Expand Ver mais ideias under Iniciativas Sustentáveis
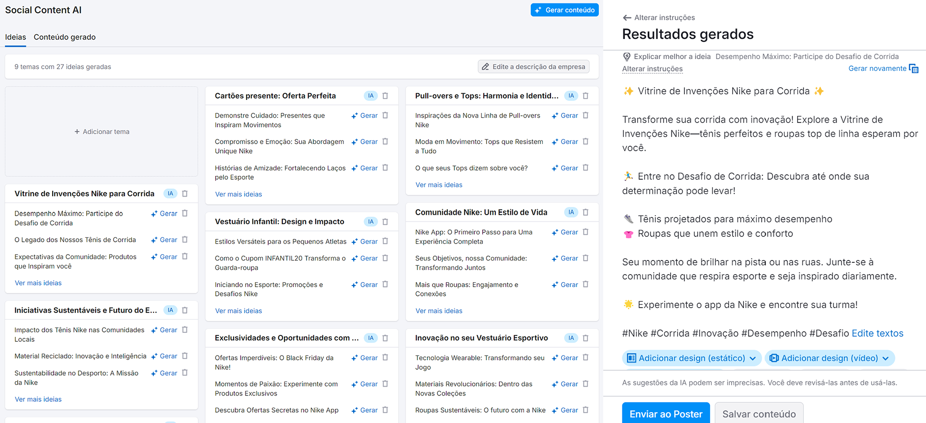Viewport: 926px width, 423px height. (x=38, y=399)
